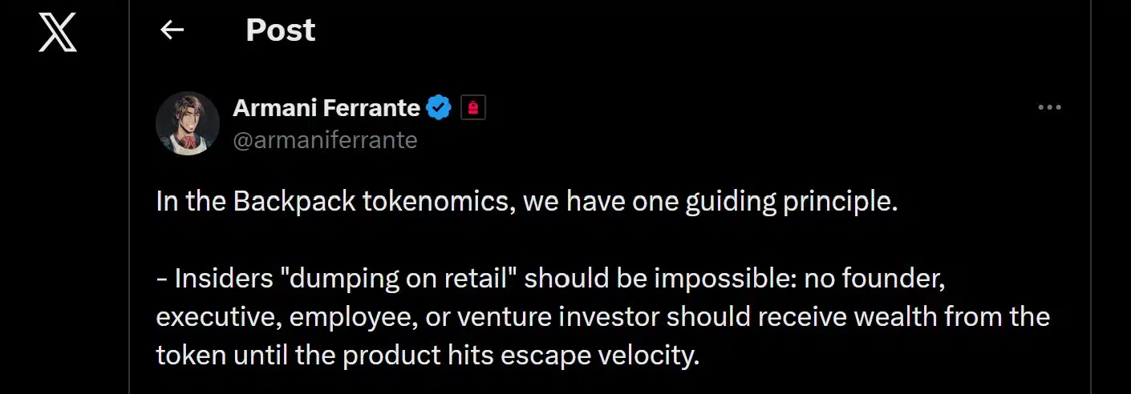1131x394 pixels.
Task: Click the word "Insiders" in the post
Action: coord(221,278)
